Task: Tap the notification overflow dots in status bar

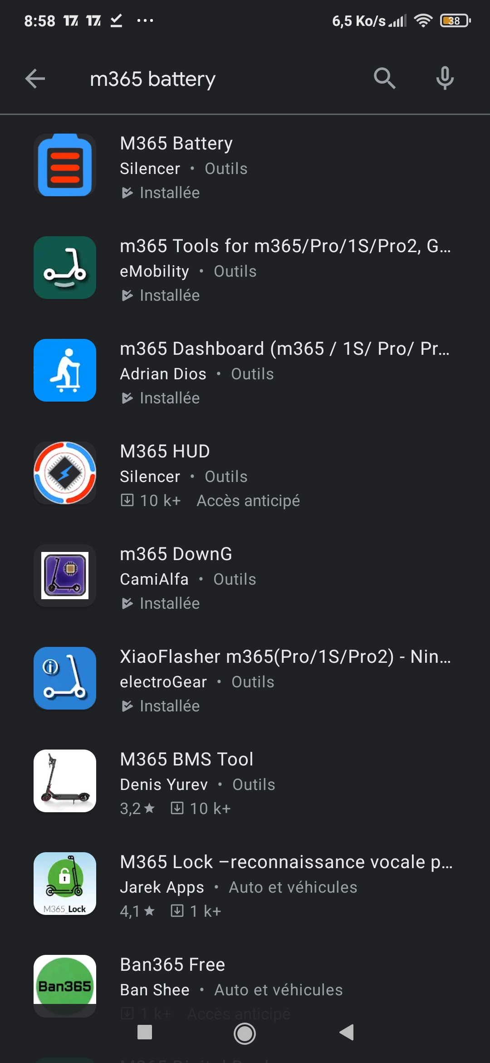Action: (145, 20)
